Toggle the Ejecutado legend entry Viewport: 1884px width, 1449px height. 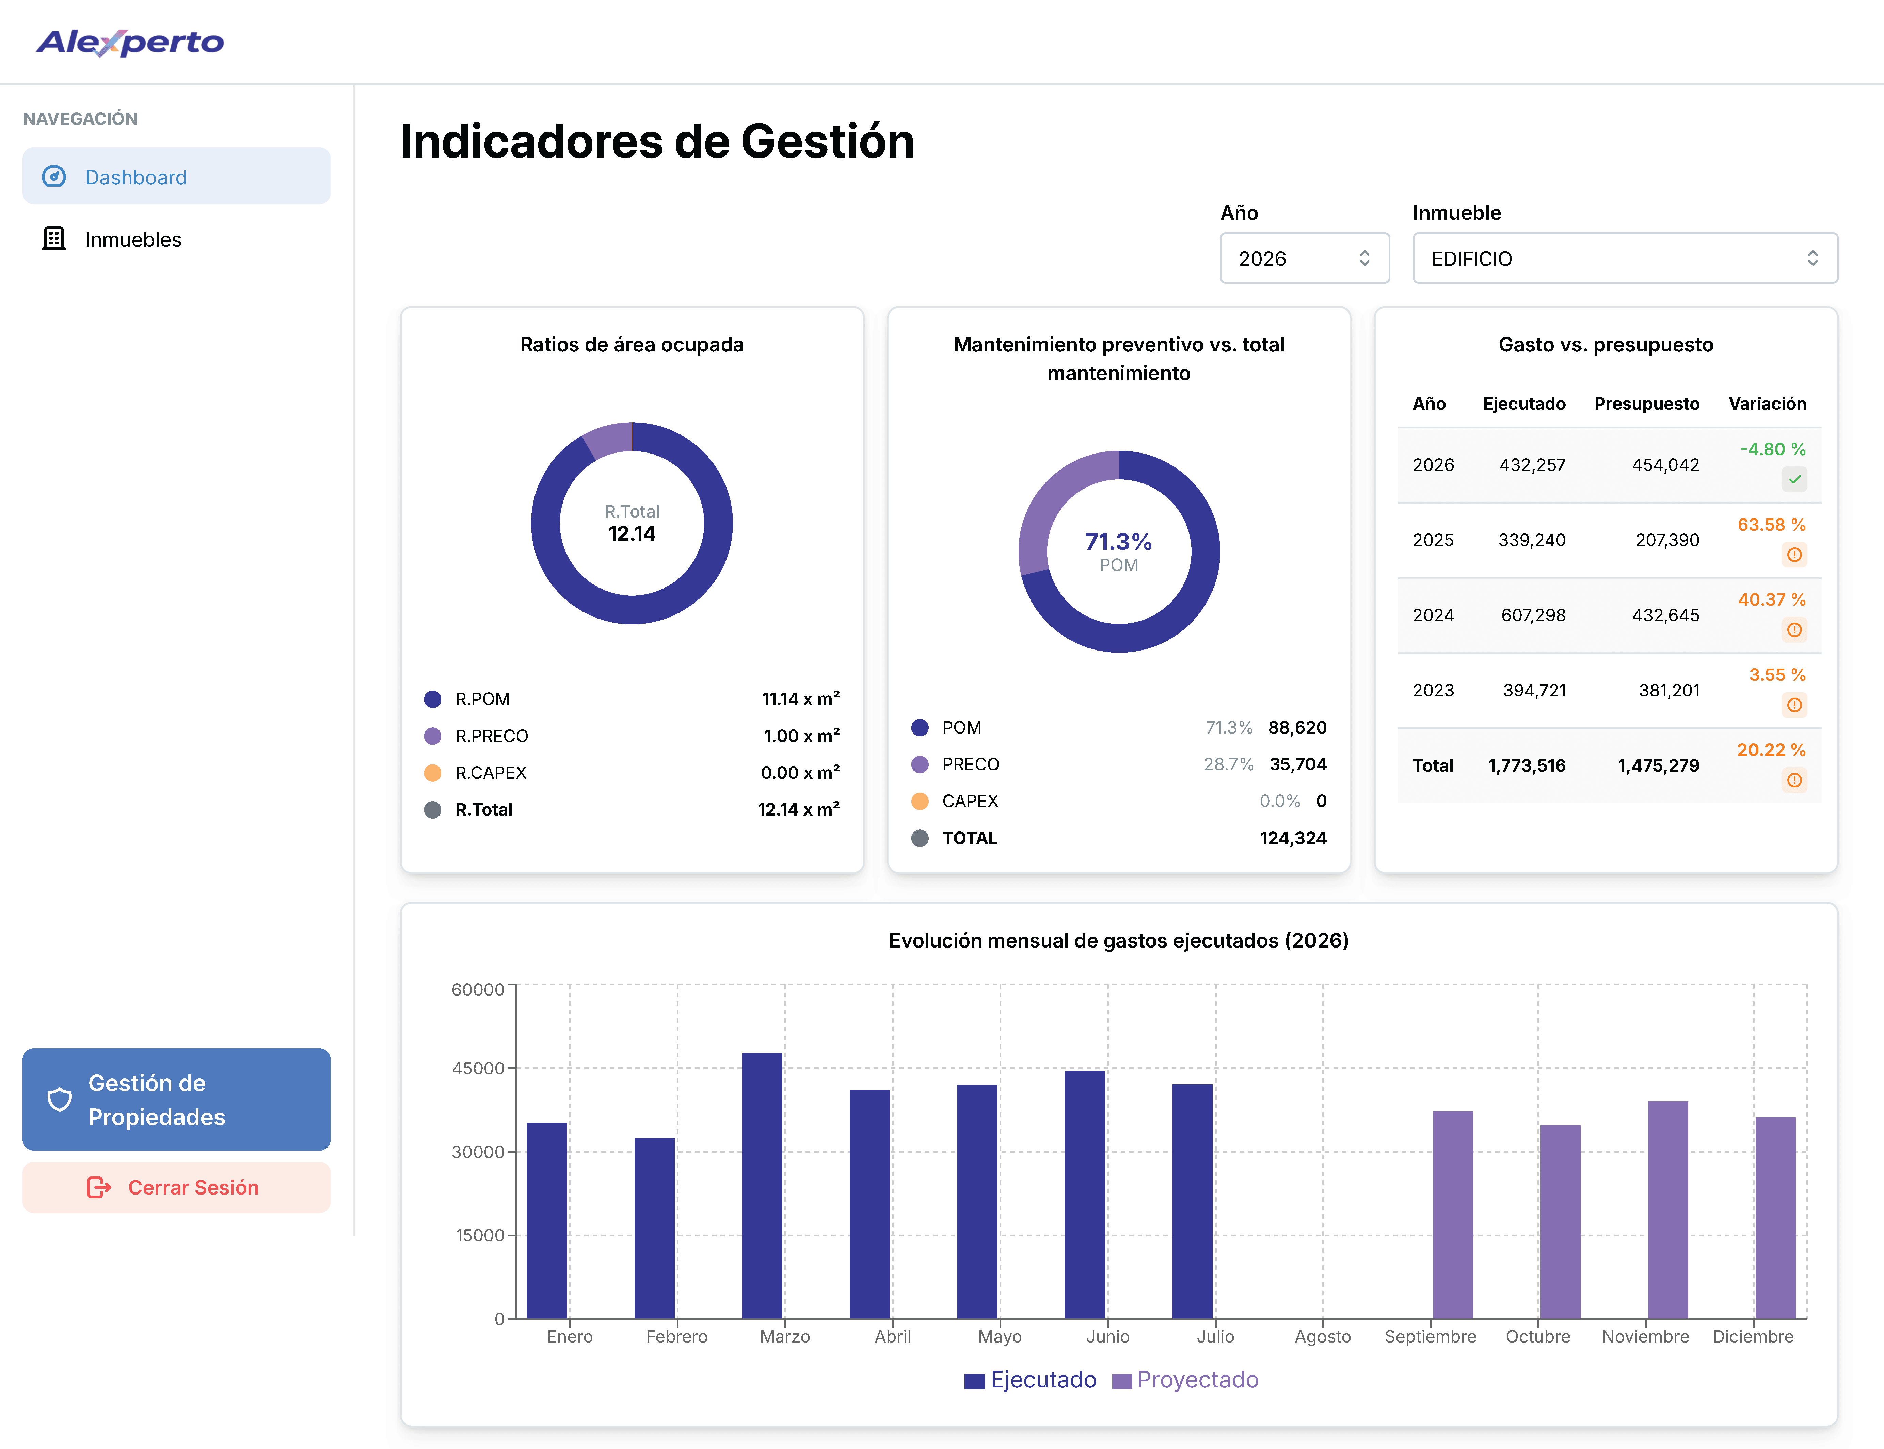point(1031,1379)
